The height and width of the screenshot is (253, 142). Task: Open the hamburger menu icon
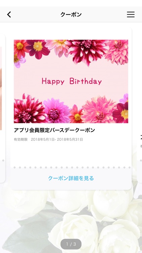(131, 15)
